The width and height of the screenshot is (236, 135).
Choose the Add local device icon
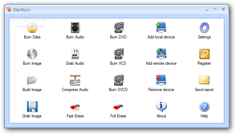[161, 27]
